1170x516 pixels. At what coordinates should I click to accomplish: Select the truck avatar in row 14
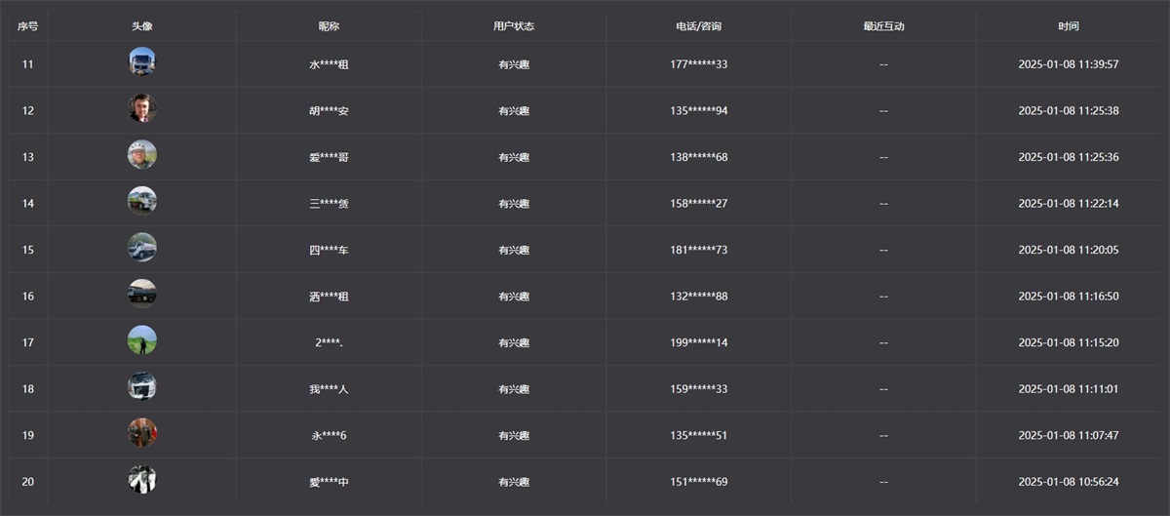142,201
